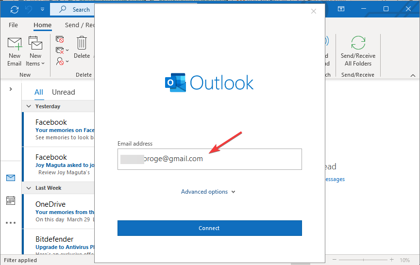The height and width of the screenshot is (265, 420).
Task: Switch to Calendar view icon
Action: point(11,200)
